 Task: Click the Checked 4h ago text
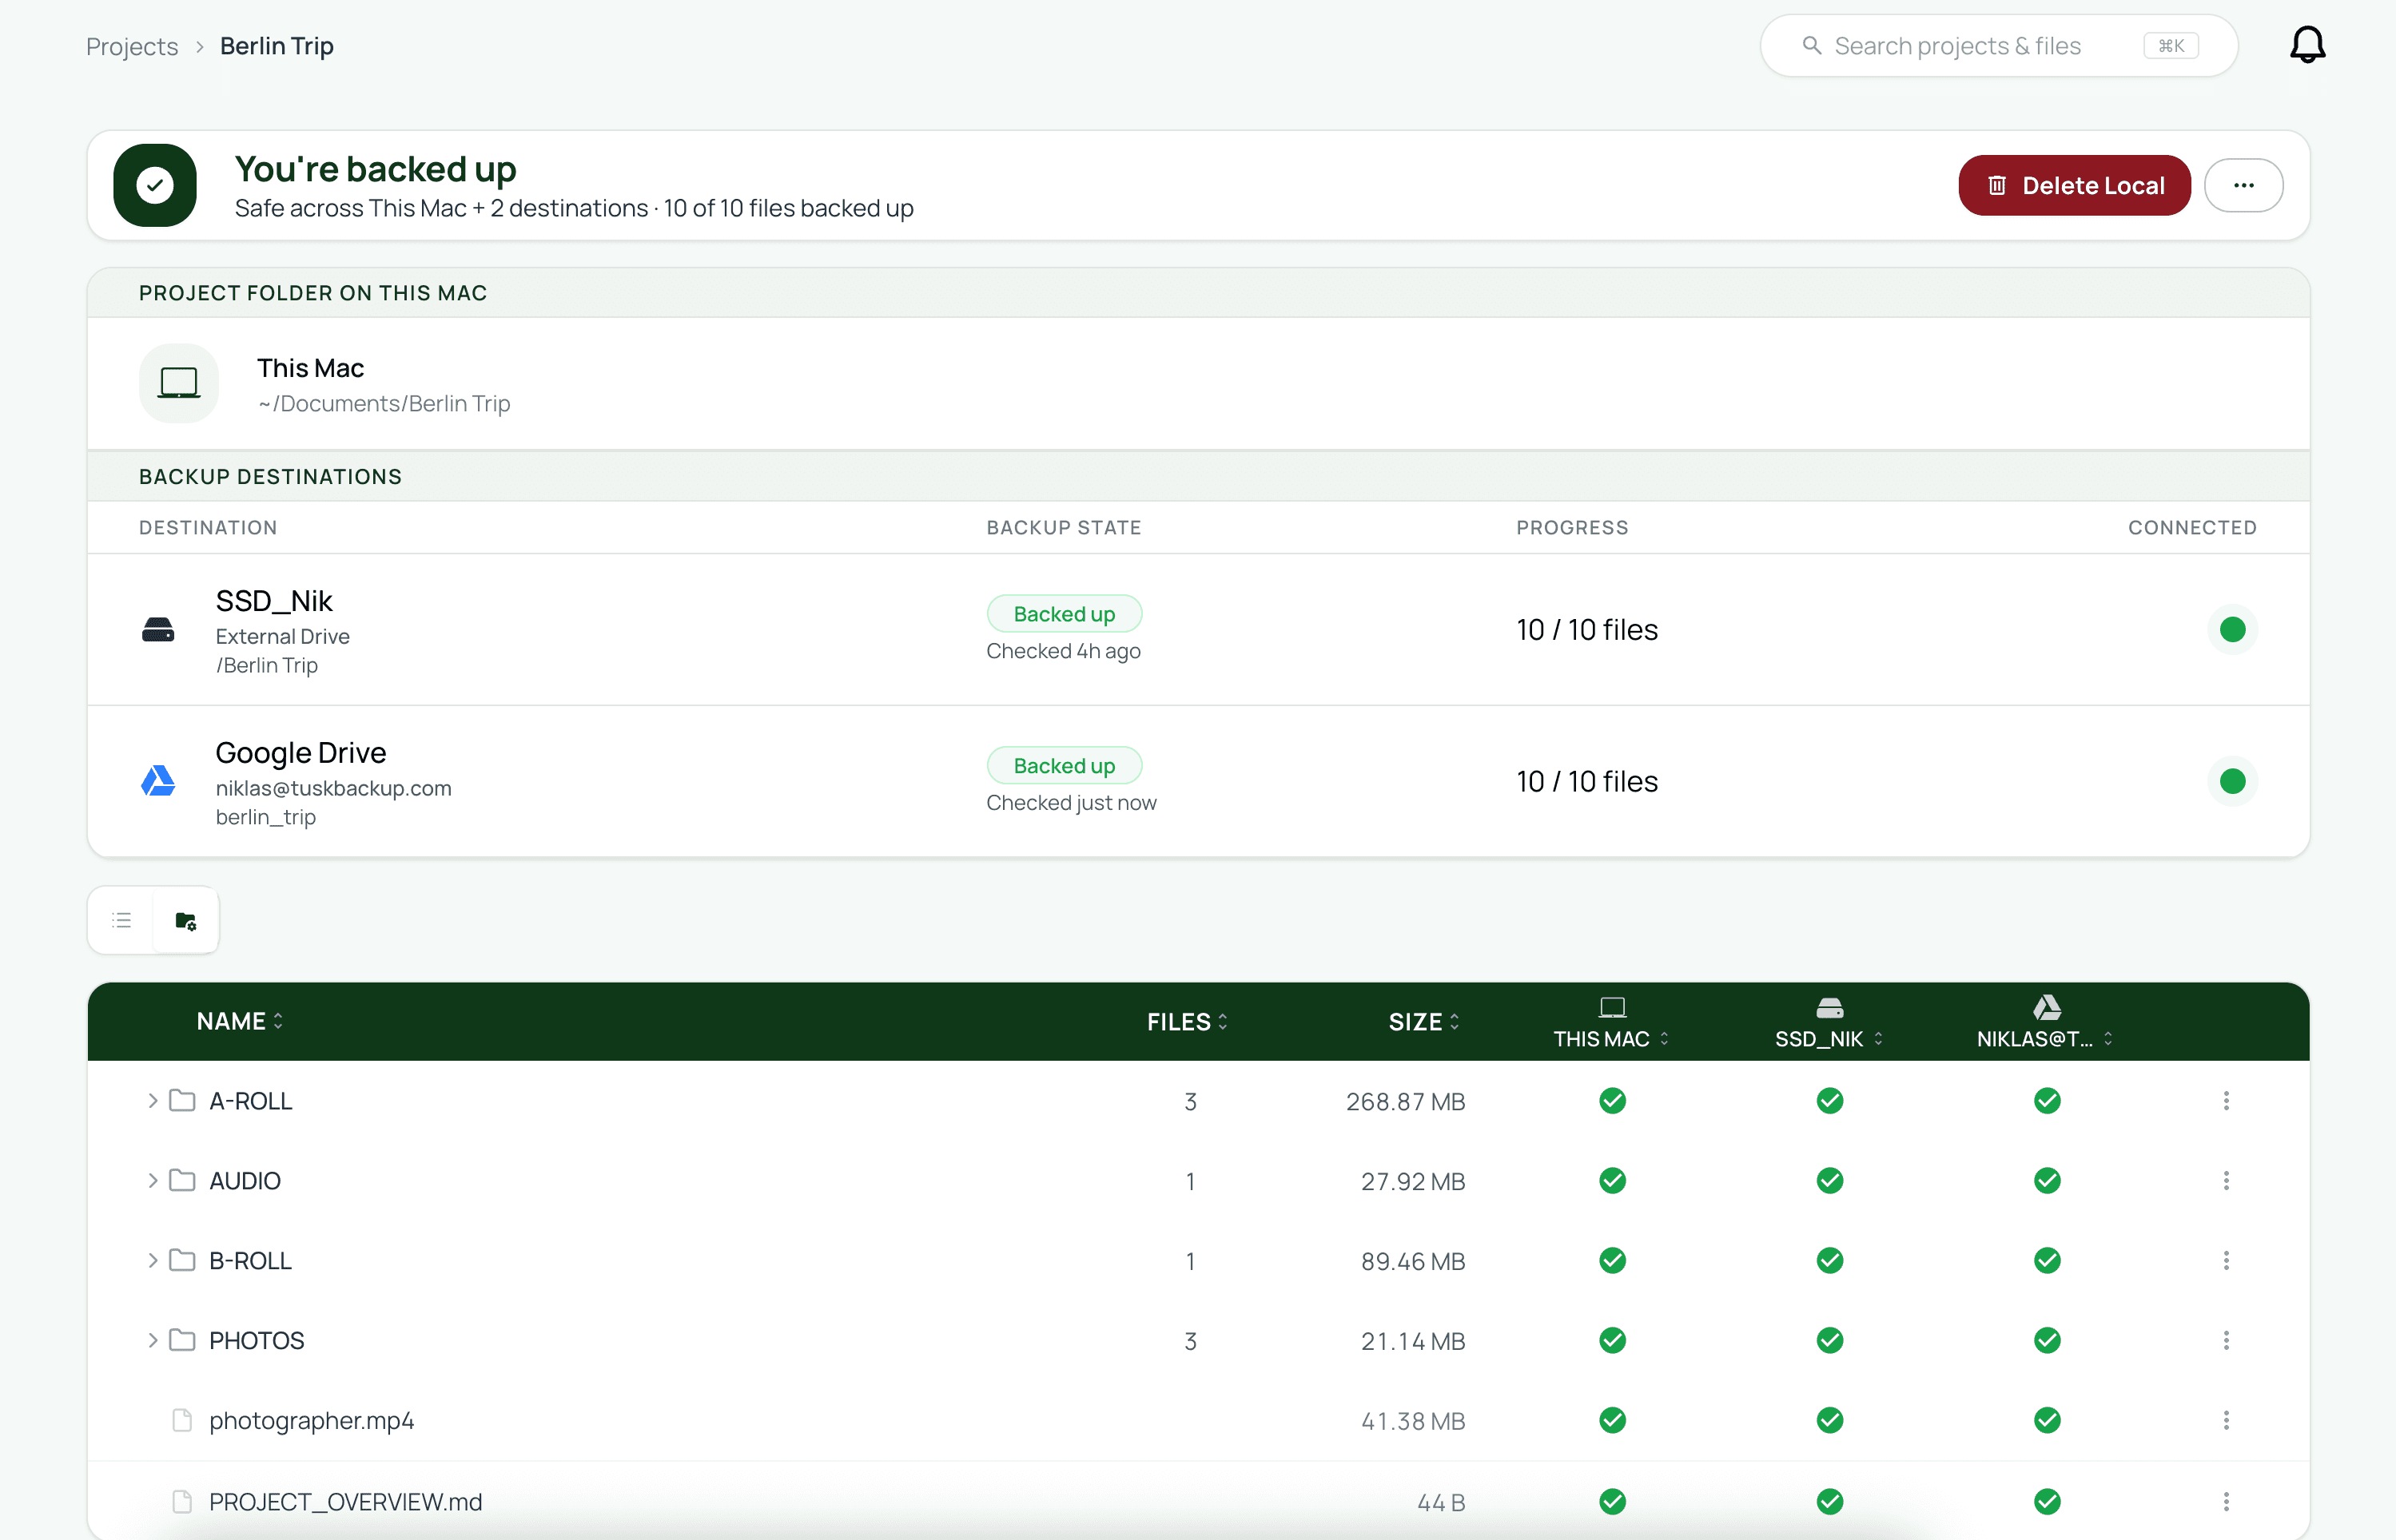click(1064, 651)
